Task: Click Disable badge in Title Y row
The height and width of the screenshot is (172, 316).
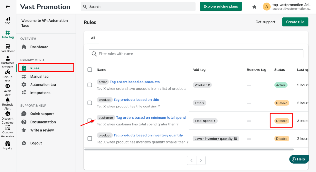Action: (281, 103)
